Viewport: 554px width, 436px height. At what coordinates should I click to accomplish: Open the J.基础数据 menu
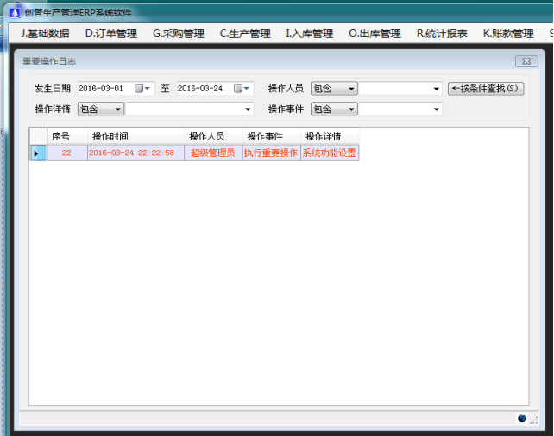45,34
